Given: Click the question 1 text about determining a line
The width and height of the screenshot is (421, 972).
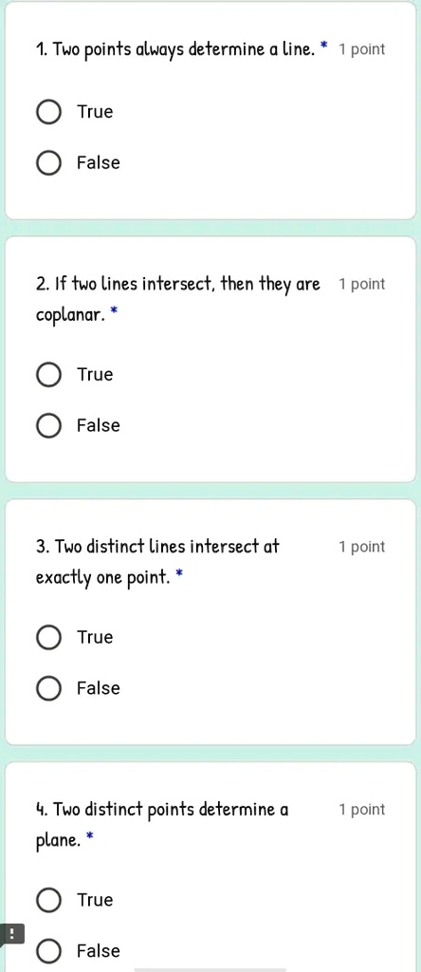Looking at the screenshot, I should click(x=175, y=49).
